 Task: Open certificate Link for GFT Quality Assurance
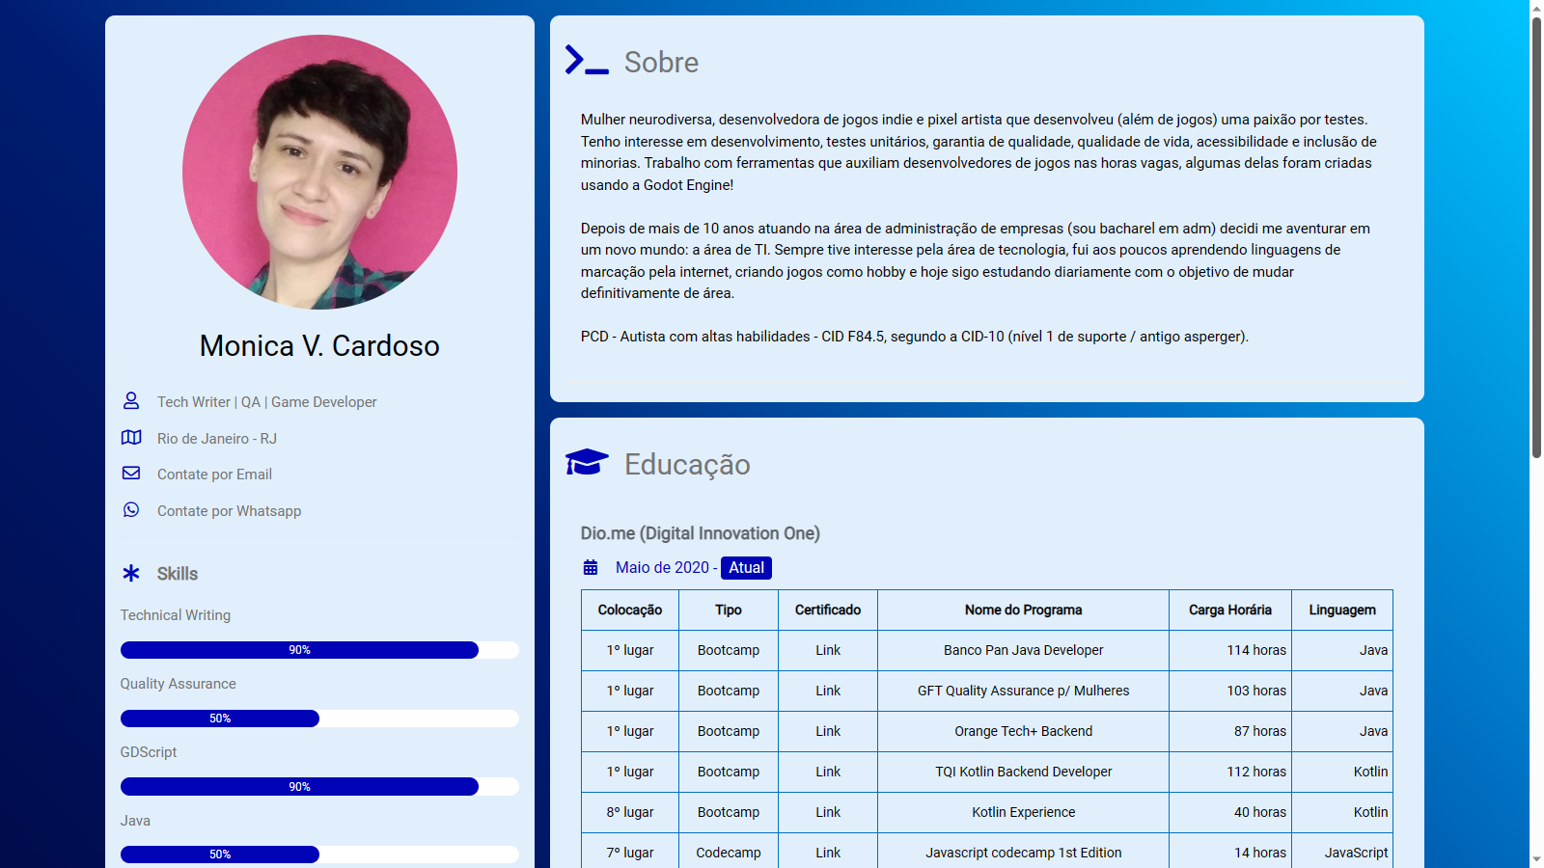(828, 691)
